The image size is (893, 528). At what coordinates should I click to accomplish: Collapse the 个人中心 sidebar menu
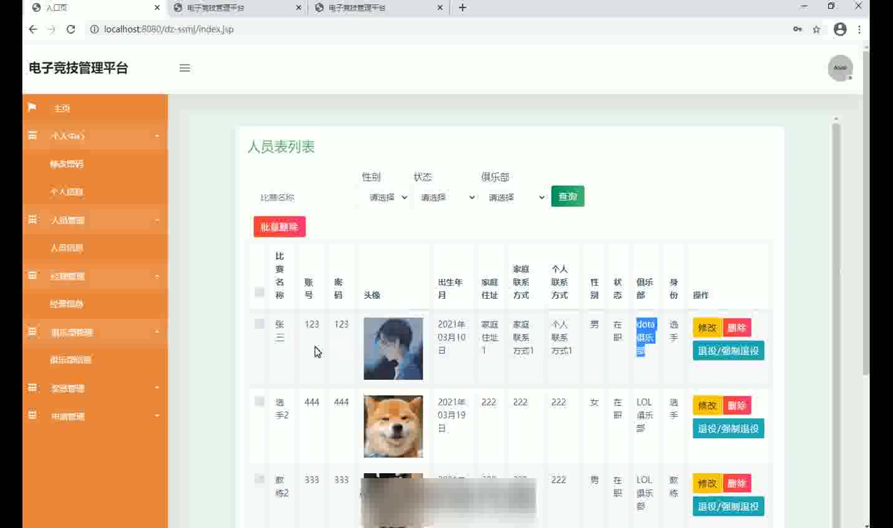coord(95,136)
